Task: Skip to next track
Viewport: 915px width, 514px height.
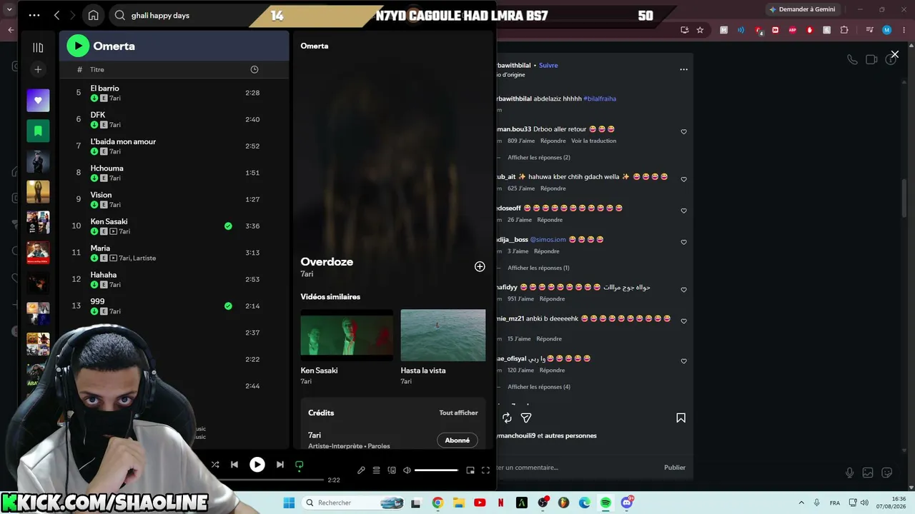Action: click(280, 464)
